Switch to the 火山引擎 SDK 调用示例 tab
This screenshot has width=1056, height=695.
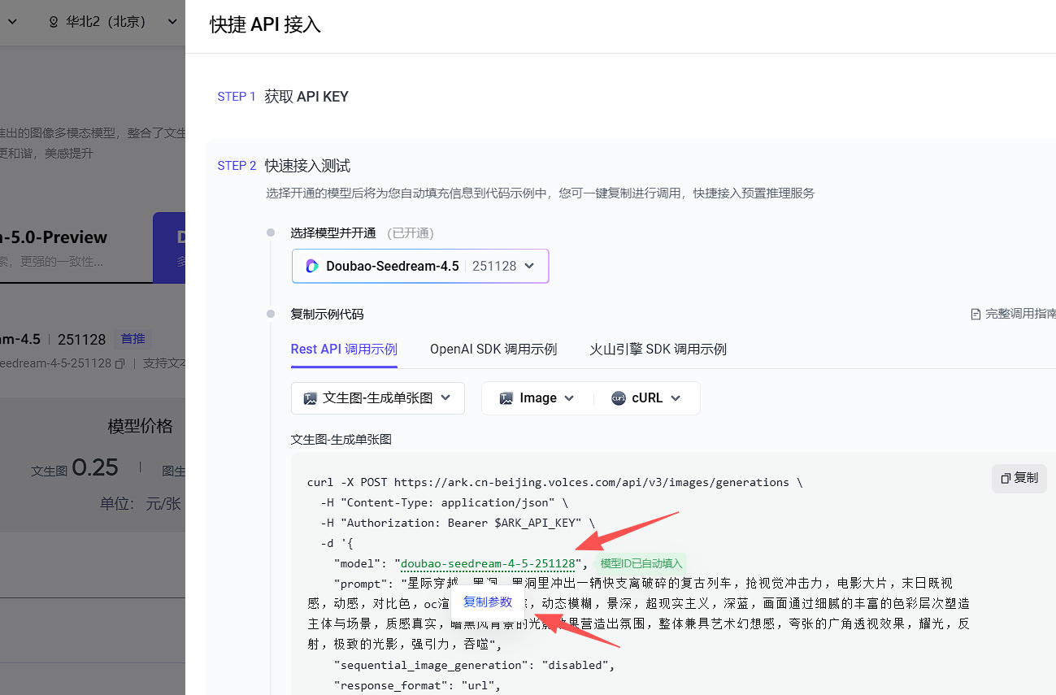pyautogui.click(x=658, y=350)
